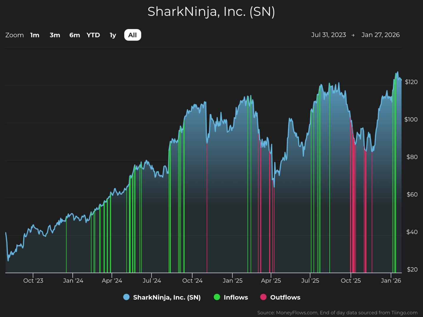Select the All zoom range
423x317 pixels.
132,35
